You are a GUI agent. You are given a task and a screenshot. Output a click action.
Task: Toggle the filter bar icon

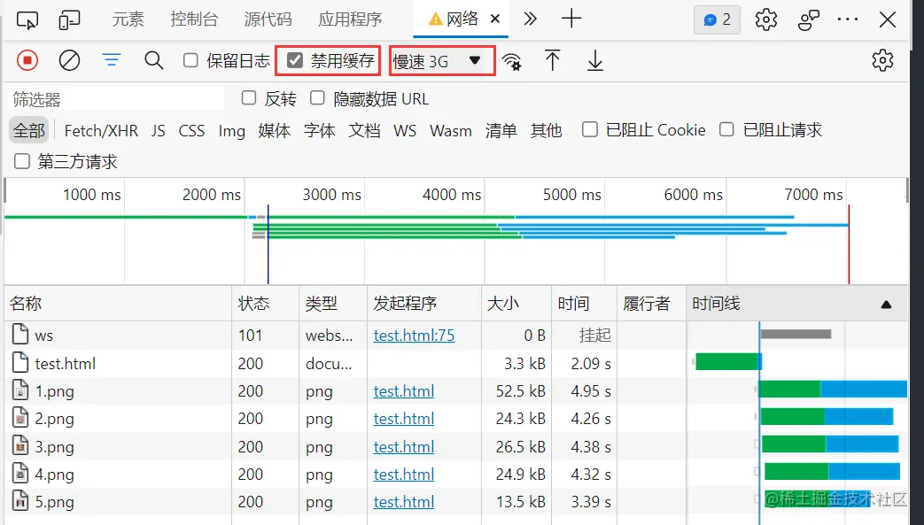[112, 59]
